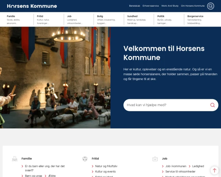Open Job i kommunen link
Viewport: 221px width, 177px height.
coord(176,166)
